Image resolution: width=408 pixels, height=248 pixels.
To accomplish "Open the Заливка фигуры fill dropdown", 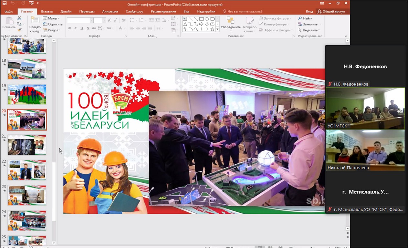I will (275, 18).
